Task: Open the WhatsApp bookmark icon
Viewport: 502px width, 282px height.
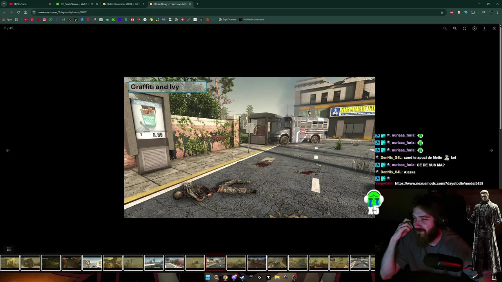Action: click(x=51, y=20)
